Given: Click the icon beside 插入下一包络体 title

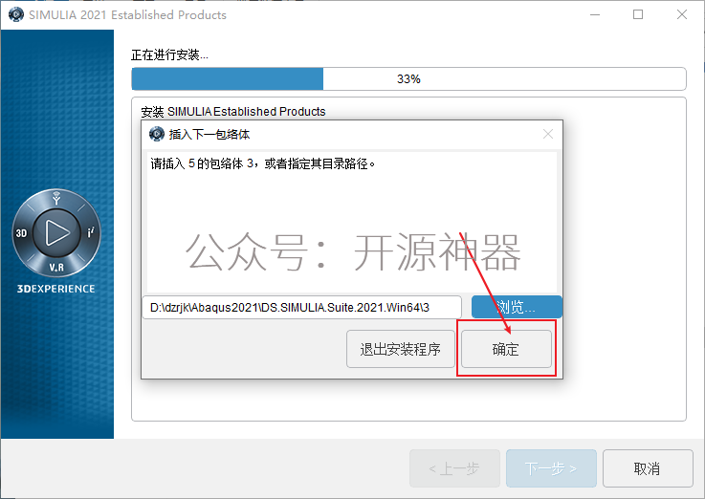Looking at the screenshot, I should [157, 134].
